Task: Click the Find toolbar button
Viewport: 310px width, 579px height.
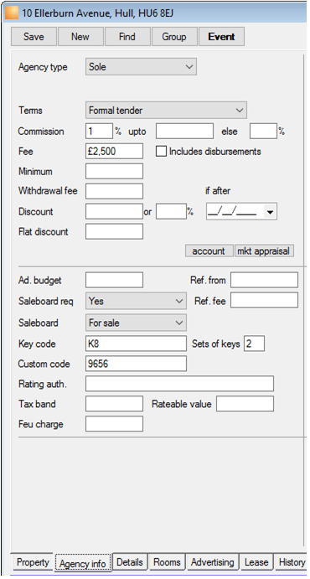Action: [127, 37]
